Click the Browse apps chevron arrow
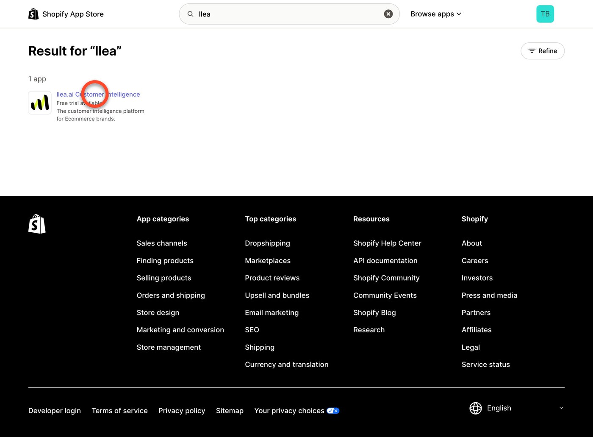The height and width of the screenshot is (437, 593). [x=459, y=14]
